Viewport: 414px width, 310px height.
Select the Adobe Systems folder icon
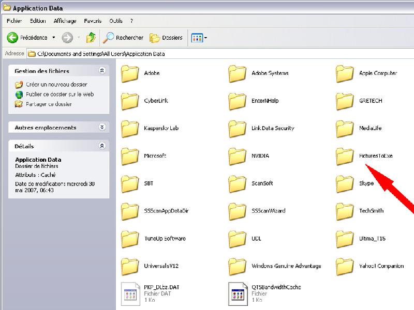click(x=238, y=74)
